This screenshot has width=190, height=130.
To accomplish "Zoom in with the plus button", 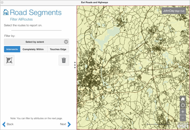I will pos(183,112).
